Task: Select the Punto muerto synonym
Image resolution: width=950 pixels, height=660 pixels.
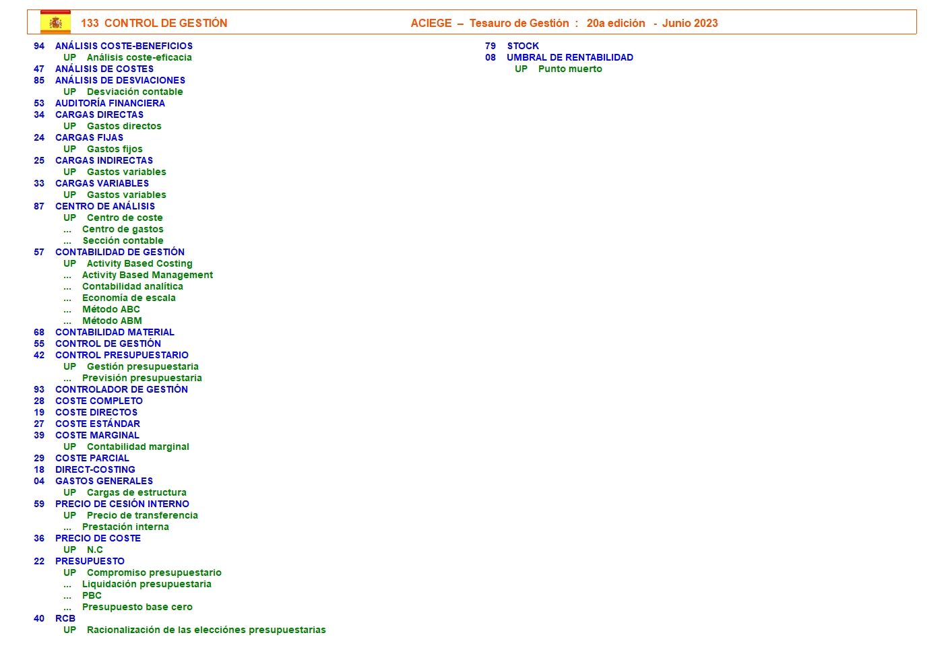Action: pos(570,69)
